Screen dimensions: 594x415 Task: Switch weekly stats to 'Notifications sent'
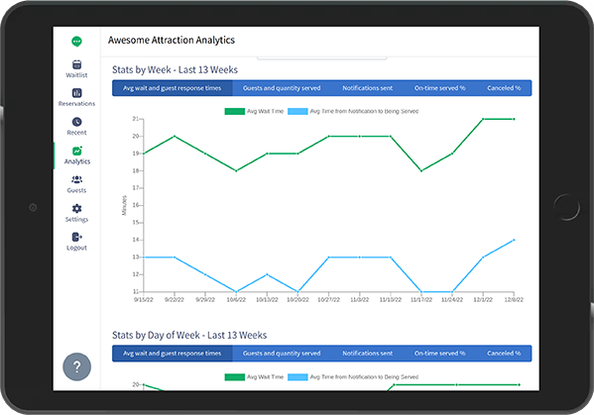coord(368,88)
